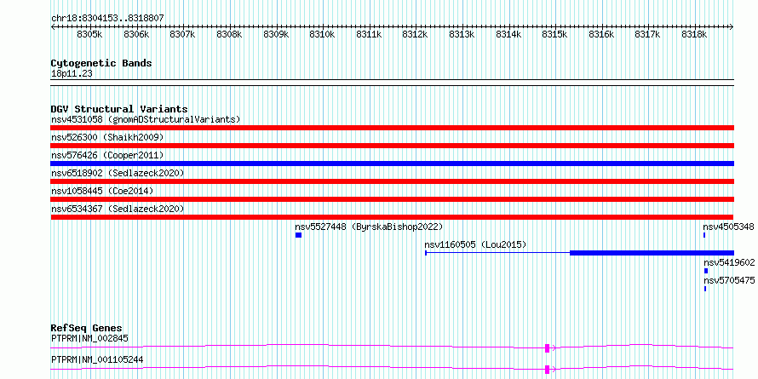This screenshot has width=758, height=379.
Task: Select the red bar under nsv526300
Action: (392, 146)
